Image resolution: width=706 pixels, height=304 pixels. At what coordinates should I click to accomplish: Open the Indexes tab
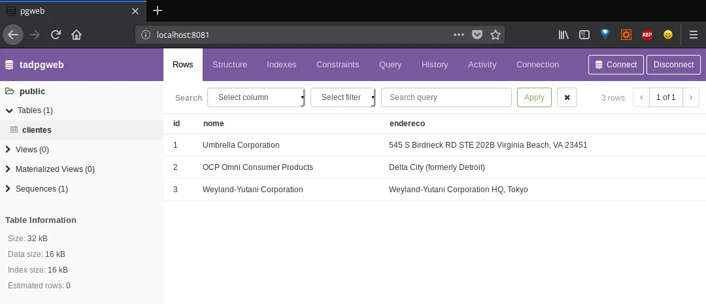pos(281,65)
